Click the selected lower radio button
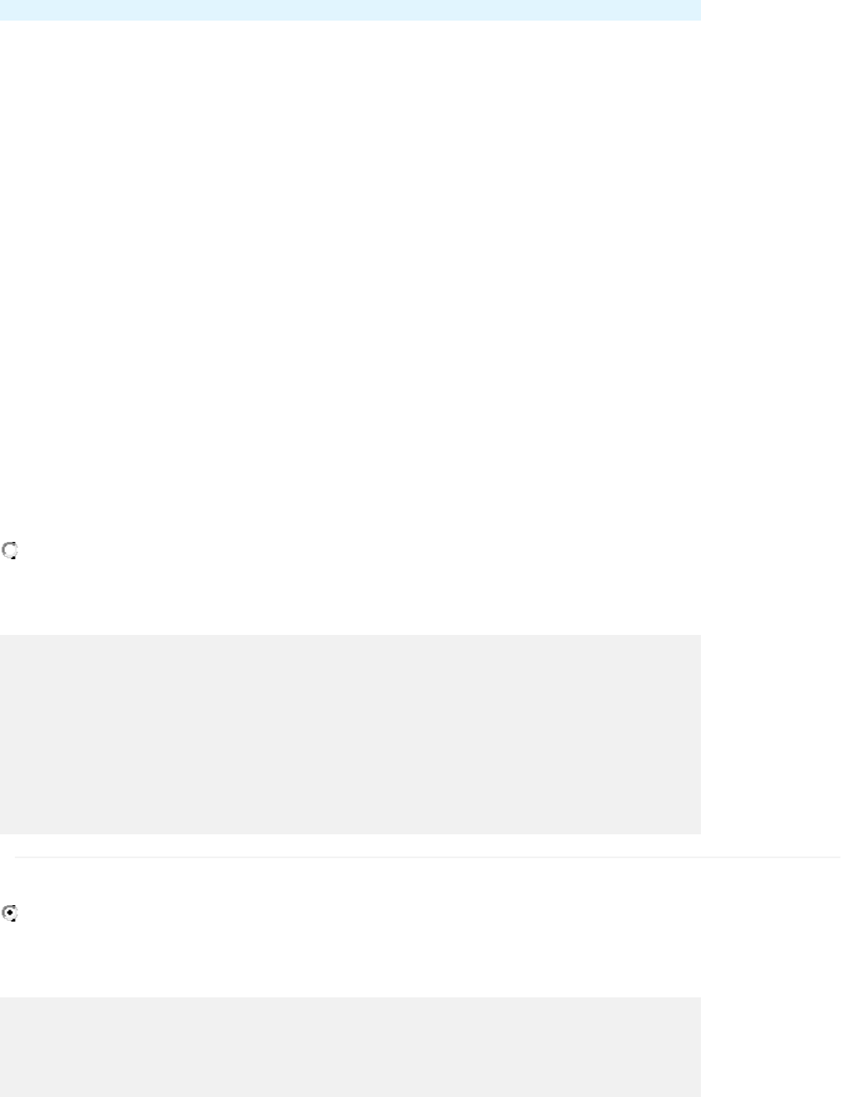Viewport: 841px width, 1097px height. (x=10, y=913)
